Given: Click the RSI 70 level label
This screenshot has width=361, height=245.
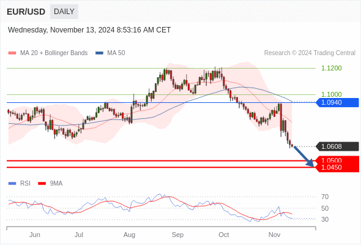Looking at the screenshot, I should (x=325, y=197).
